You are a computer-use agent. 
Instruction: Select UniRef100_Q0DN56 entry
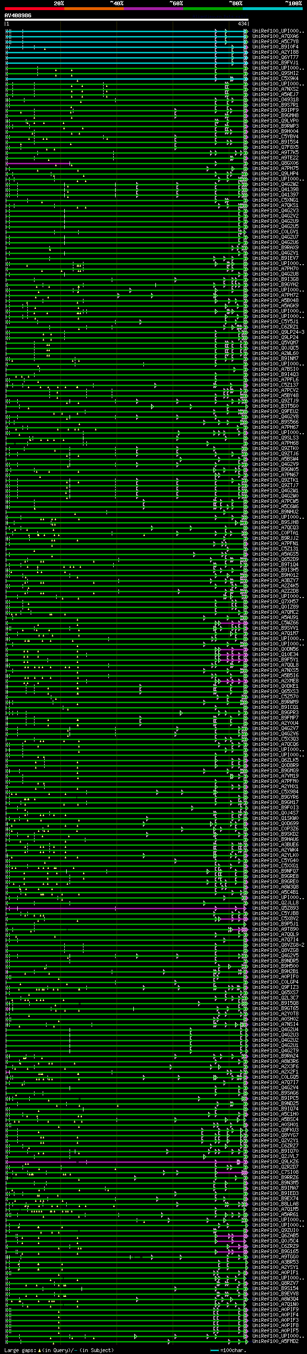coord(275,649)
